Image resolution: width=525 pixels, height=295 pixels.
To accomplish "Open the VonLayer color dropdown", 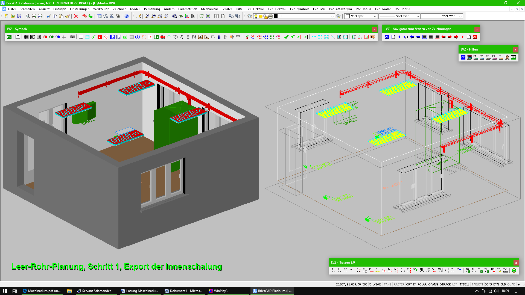I will pos(375,16).
